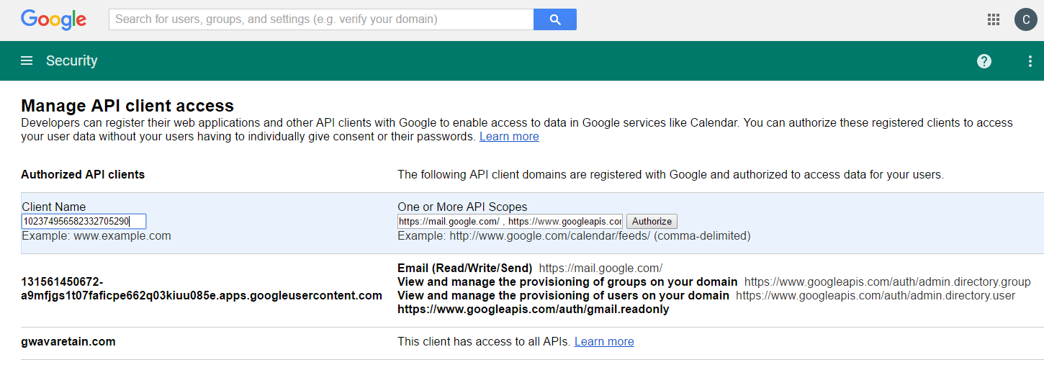Click the Security page title

pyautogui.click(x=71, y=61)
